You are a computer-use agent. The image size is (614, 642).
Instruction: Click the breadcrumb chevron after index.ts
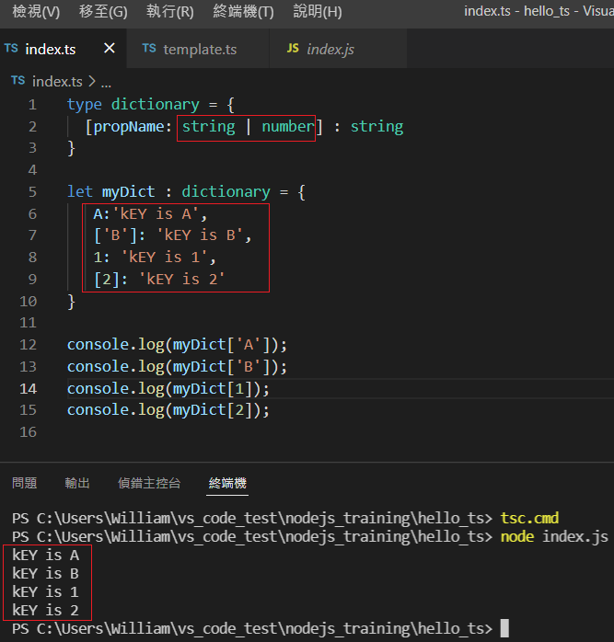92,81
